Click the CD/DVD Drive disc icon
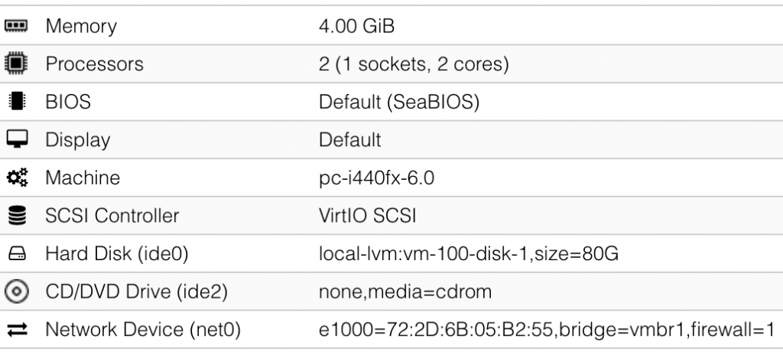 click(x=17, y=291)
